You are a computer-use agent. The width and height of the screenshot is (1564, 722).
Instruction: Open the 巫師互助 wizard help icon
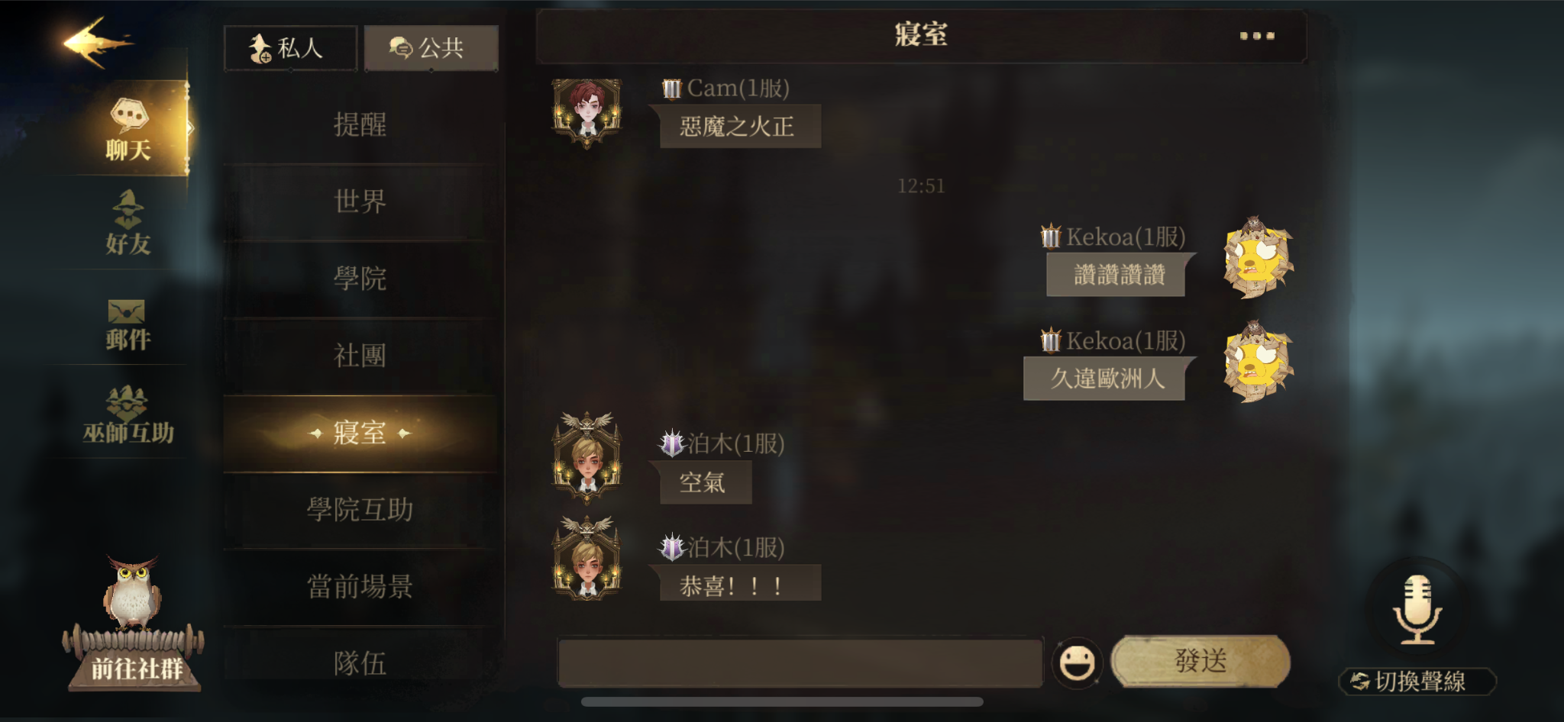pyautogui.click(x=128, y=415)
